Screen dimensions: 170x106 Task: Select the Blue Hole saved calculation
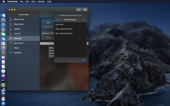pos(70,25)
